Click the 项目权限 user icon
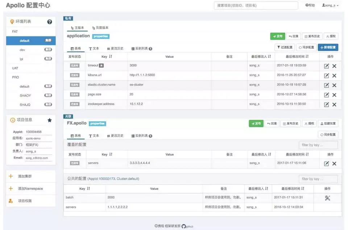 click(11, 201)
